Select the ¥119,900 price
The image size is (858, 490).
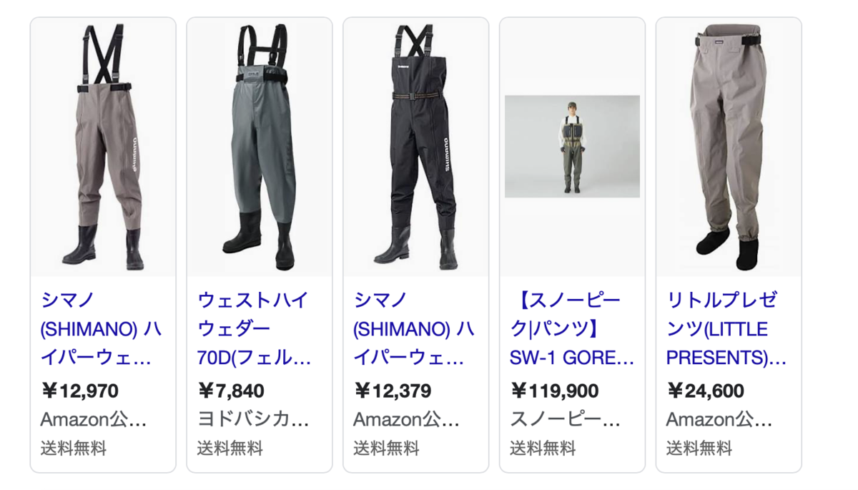coord(555,391)
